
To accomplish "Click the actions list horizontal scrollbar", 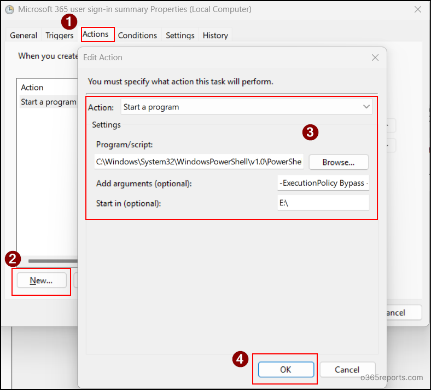I will tap(52, 261).
